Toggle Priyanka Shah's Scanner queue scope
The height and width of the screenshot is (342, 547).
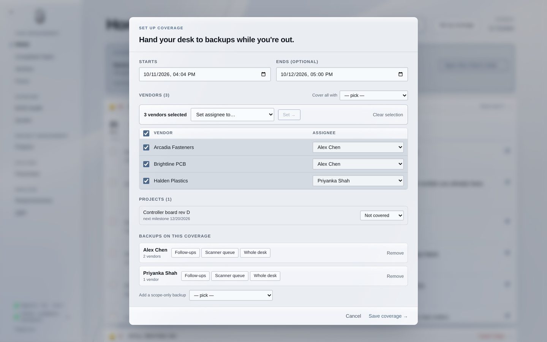pyautogui.click(x=230, y=276)
